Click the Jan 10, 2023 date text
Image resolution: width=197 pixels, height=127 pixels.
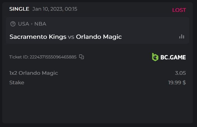click(x=55, y=9)
